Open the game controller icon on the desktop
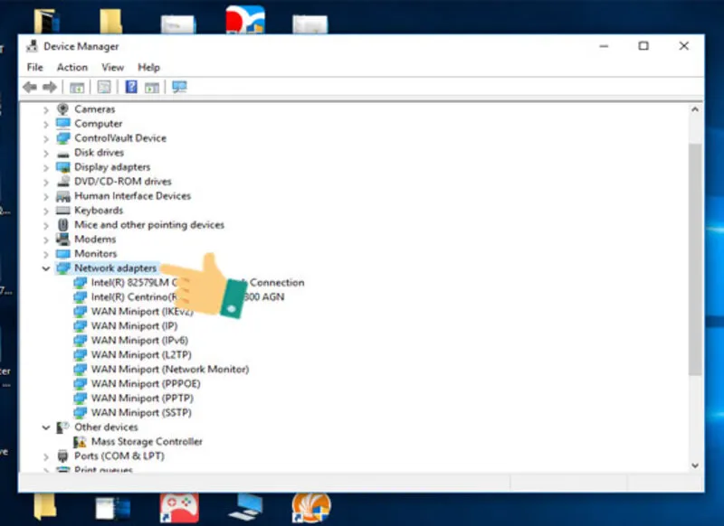724x526 pixels. tap(179, 508)
